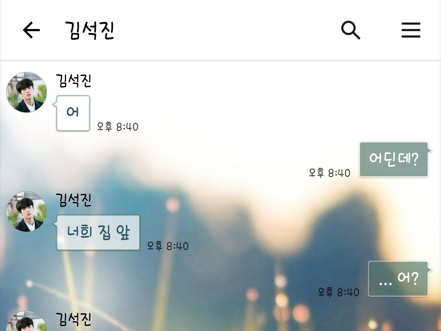441x331 pixels.
Task: Select the '어딘데?' sent message bubble
Action: click(x=394, y=160)
